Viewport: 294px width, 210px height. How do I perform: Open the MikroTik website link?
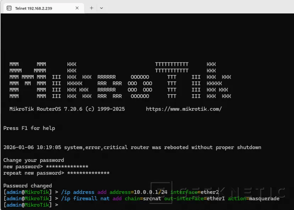[x=184, y=109]
